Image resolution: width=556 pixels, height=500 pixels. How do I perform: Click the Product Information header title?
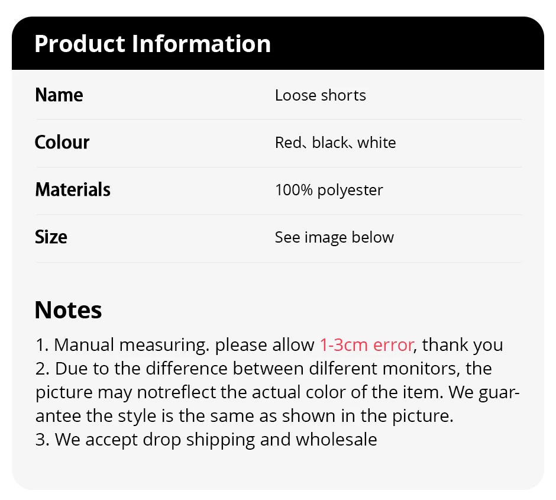coord(153,44)
